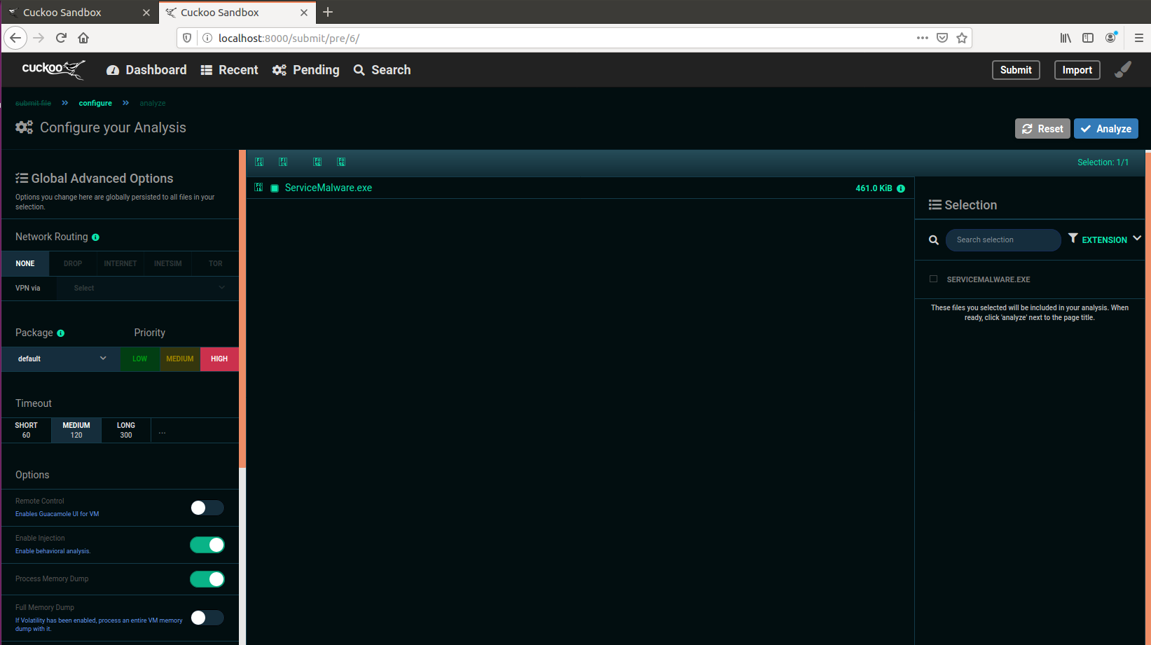Click the Cuckoo logo in the navbar

click(53, 69)
